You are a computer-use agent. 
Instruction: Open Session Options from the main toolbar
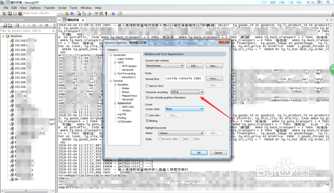(96, 14)
